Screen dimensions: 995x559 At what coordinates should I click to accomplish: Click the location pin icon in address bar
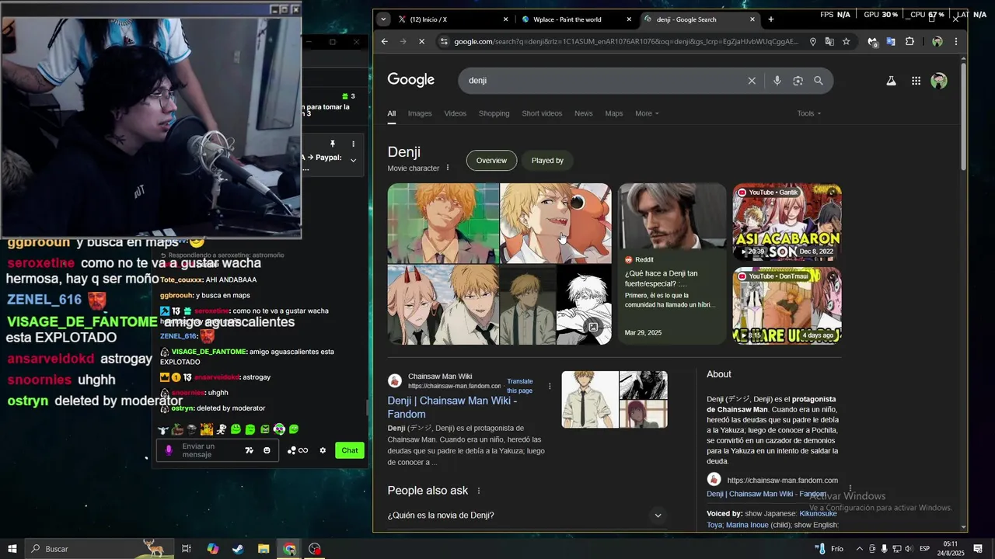(x=813, y=41)
